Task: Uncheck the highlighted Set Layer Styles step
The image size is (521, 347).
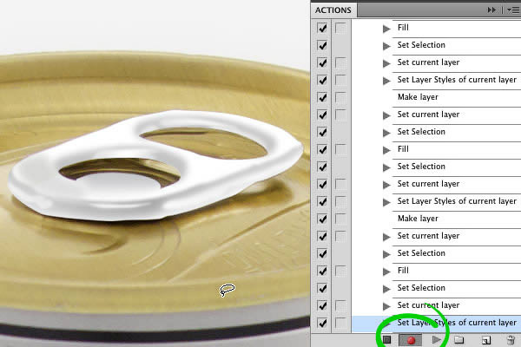Action: [322, 323]
